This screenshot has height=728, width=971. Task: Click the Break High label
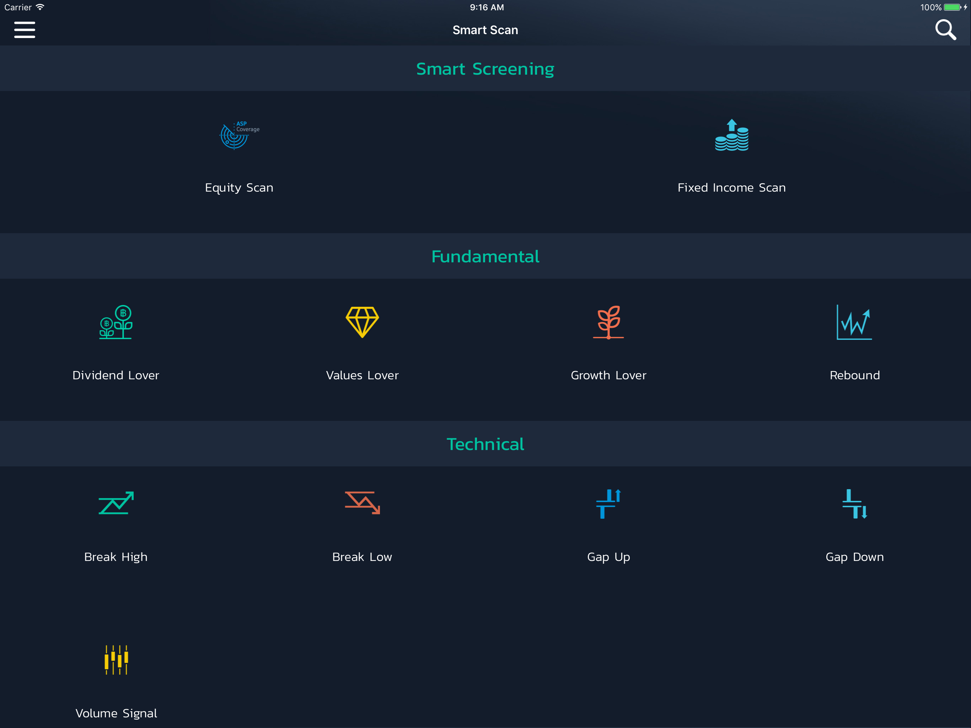(116, 557)
